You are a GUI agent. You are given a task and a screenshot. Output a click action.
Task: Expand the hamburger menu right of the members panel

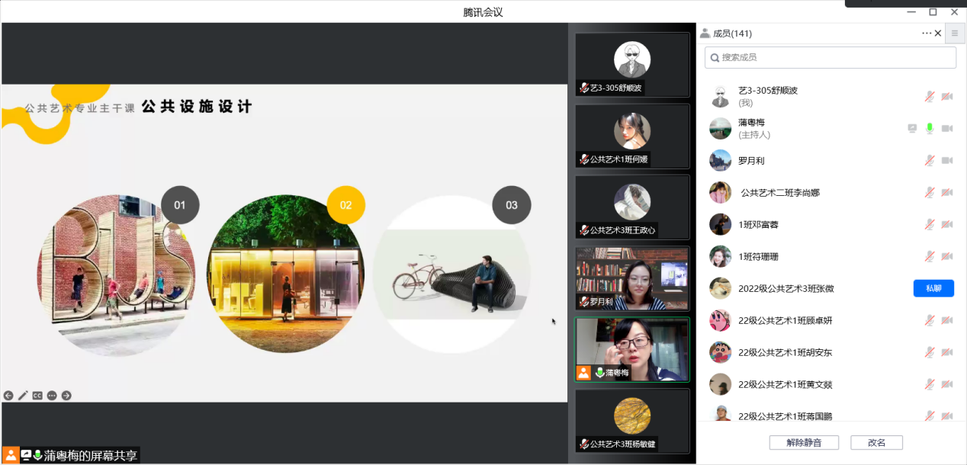point(954,33)
